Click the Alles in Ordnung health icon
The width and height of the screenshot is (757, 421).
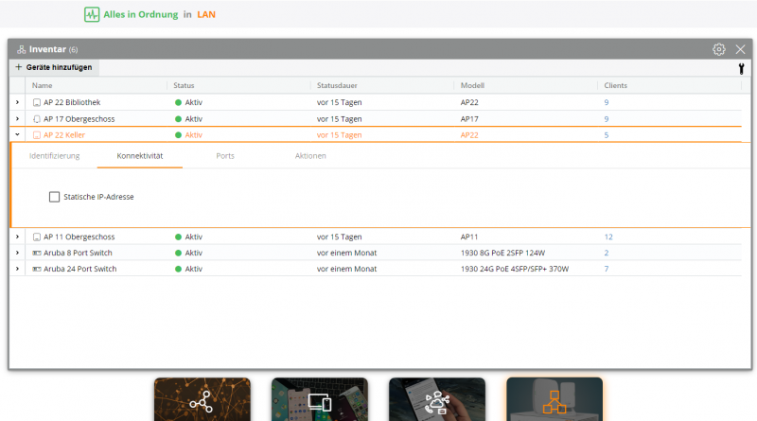92,15
